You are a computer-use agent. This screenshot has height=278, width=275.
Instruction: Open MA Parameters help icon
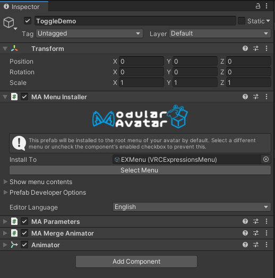[245, 221]
